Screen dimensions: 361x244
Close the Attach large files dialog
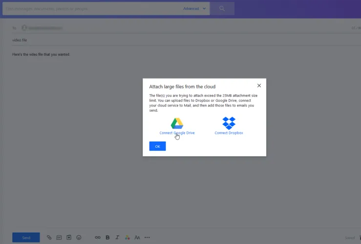click(258, 86)
